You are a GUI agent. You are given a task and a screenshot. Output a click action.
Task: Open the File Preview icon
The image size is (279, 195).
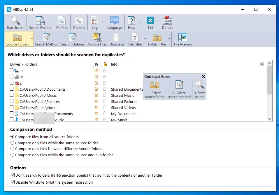click(x=183, y=37)
